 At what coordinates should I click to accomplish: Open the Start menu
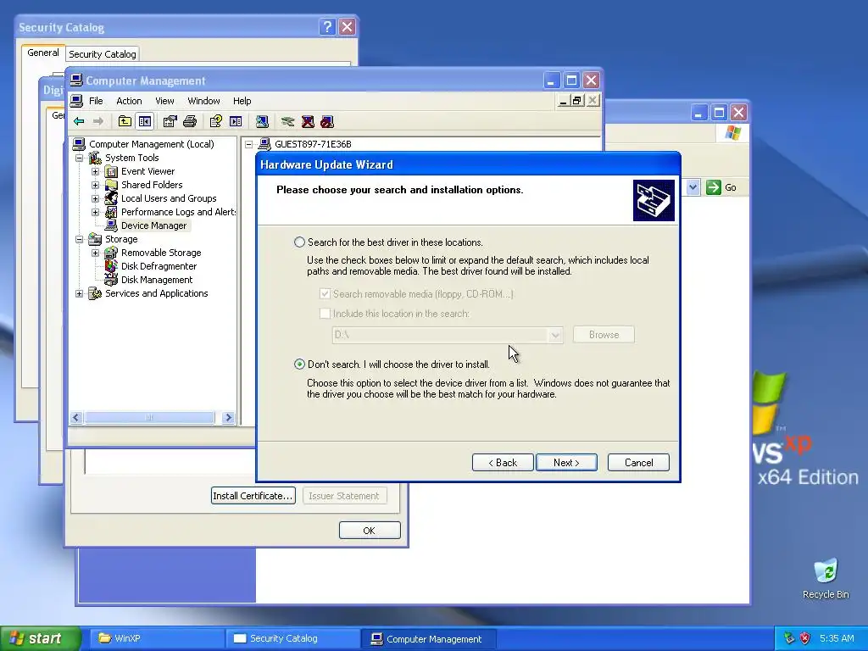click(x=41, y=638)
